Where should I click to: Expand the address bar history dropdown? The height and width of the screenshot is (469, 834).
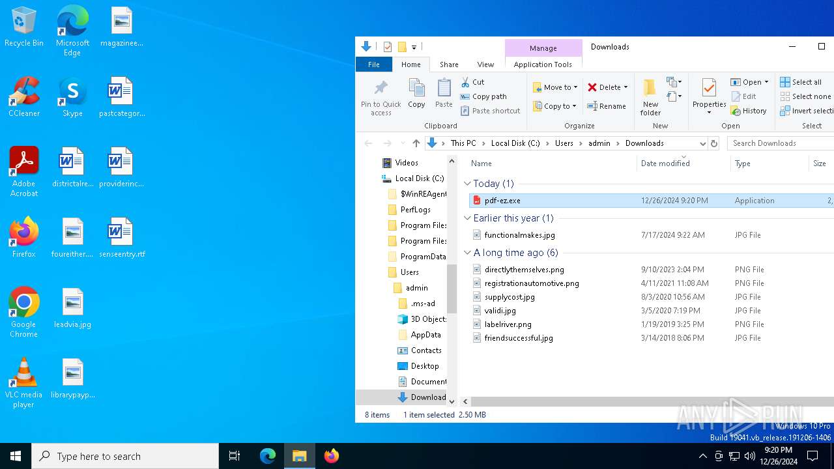[x=702, y=143]
